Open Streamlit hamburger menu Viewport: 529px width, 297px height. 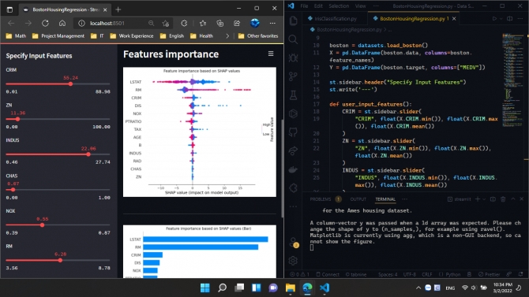(x=271, y=54)
